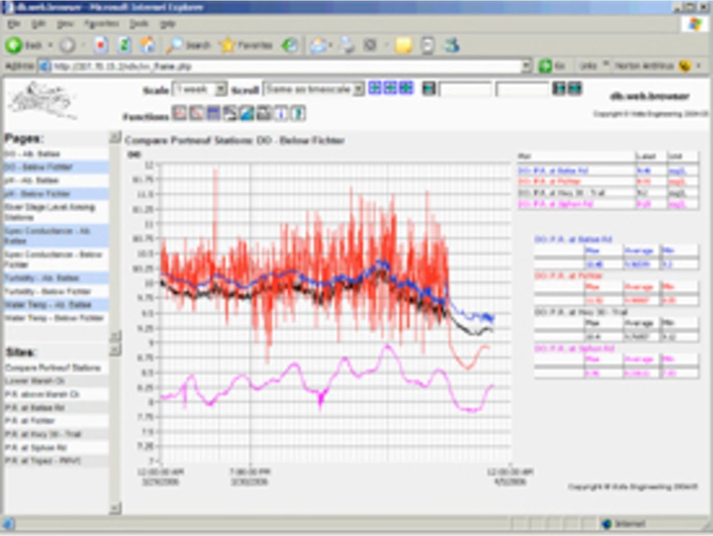The height and width of the screenshot is (536, 713).
Task: Click the sixth Functions row icon
Action: pos(264,113)
